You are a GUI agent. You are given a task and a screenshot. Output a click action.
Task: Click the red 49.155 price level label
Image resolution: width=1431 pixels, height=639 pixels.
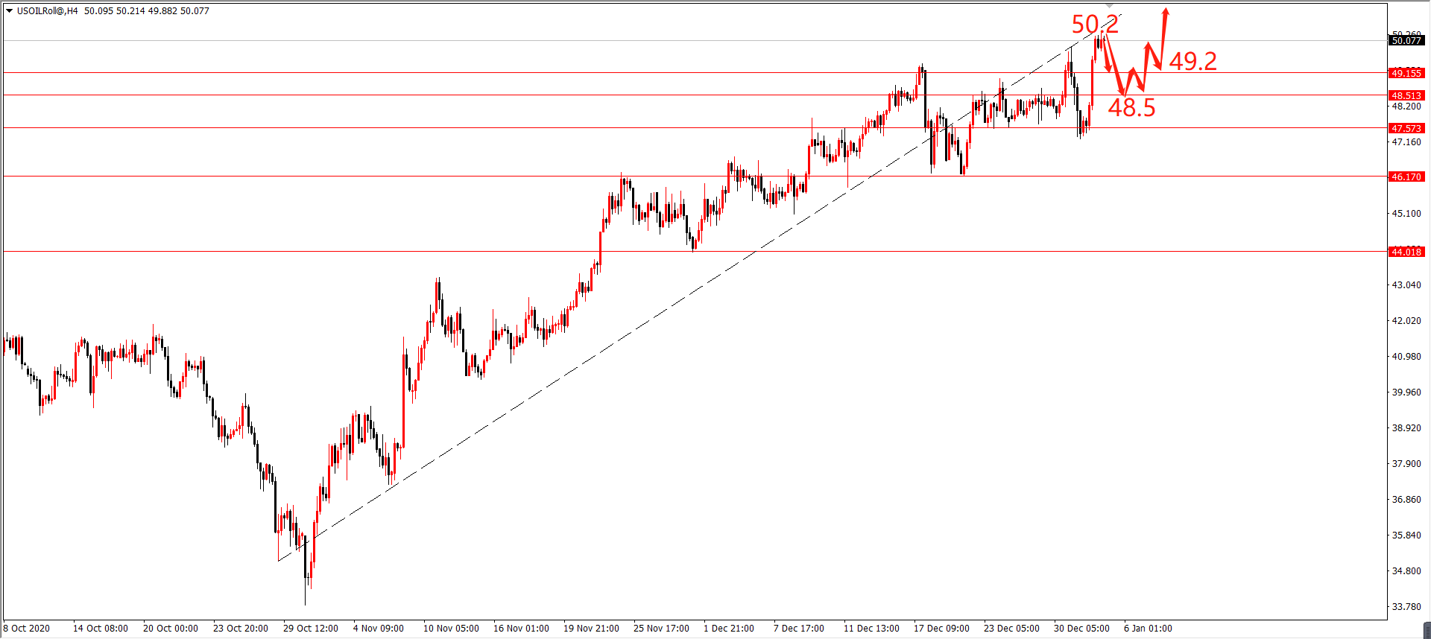[x=1406, y=73]
